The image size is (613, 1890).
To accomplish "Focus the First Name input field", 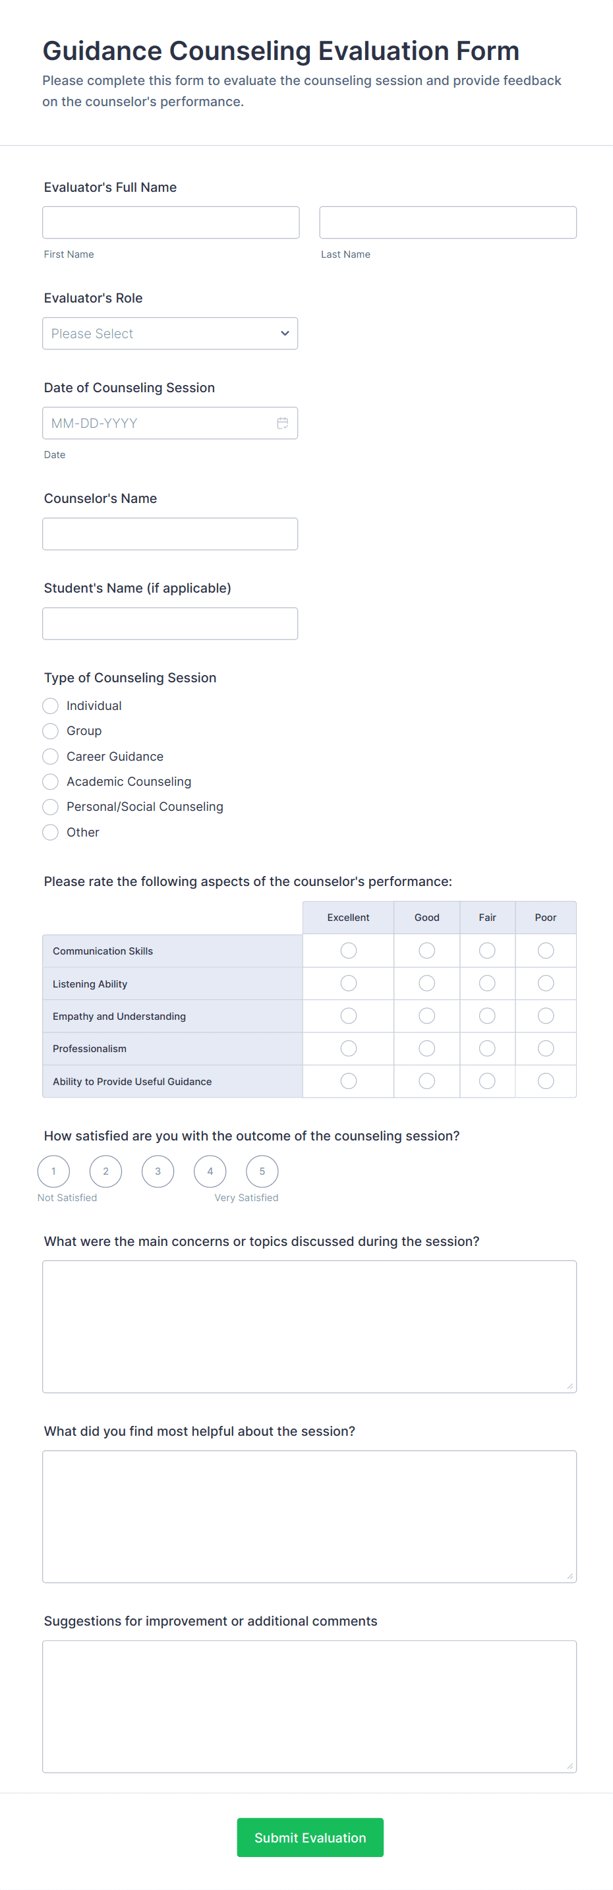I will pos(171,222).
